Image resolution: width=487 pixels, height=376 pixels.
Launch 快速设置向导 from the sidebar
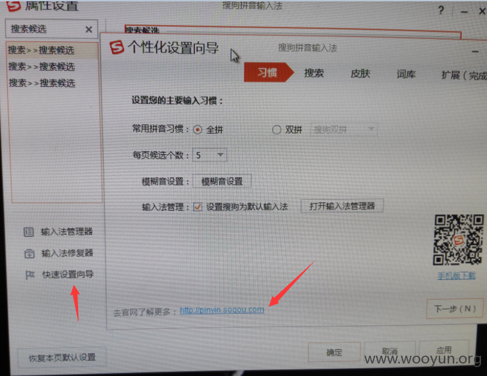coord(60,275)
